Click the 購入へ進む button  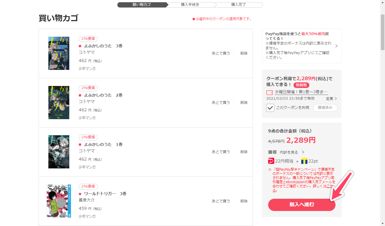coord(302,205)
